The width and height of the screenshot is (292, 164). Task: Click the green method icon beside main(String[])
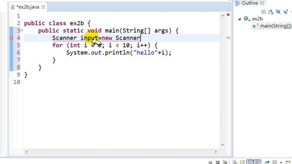(254, 26)
